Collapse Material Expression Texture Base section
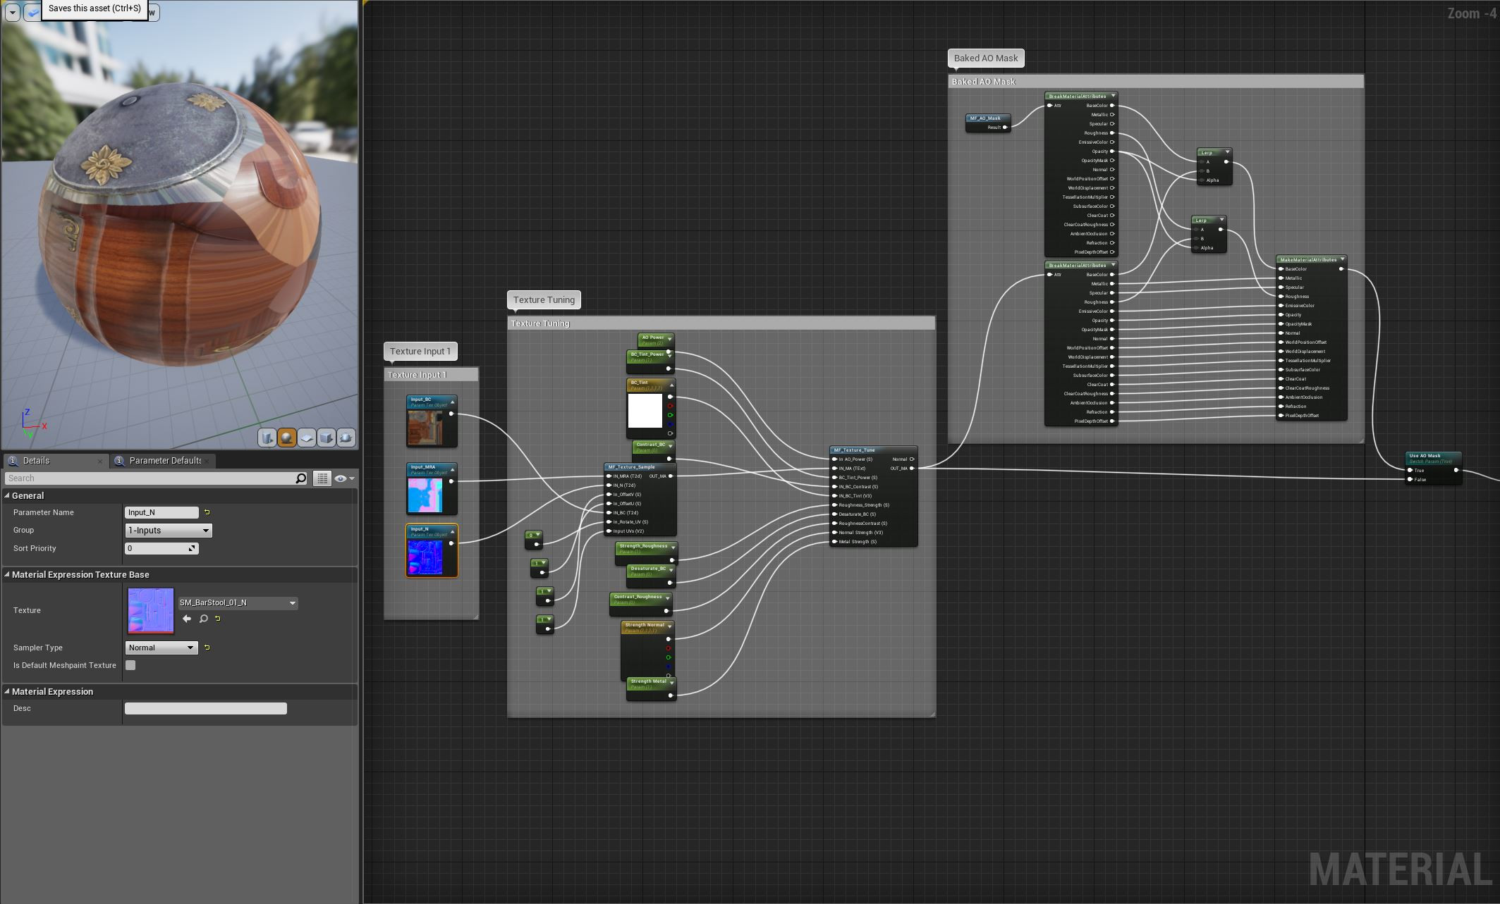The width and height of the screenshot is (1500, 904). point(7,575)
